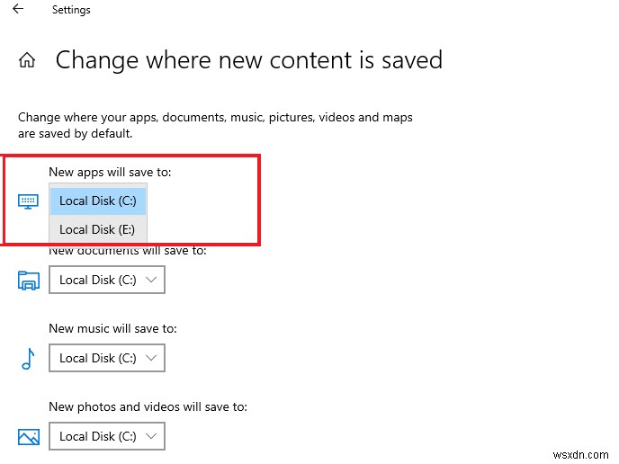This screenshot has width=619, height=464.
Task: Click the music note icon
Action: point(28,358)
